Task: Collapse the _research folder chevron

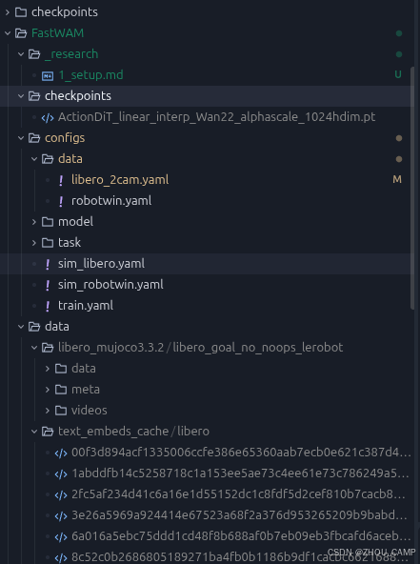Action: point(21,54)
